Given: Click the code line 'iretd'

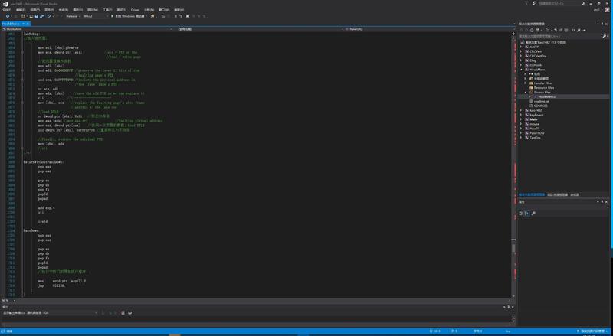Looking at the screenshot, I should pos(43,221).
